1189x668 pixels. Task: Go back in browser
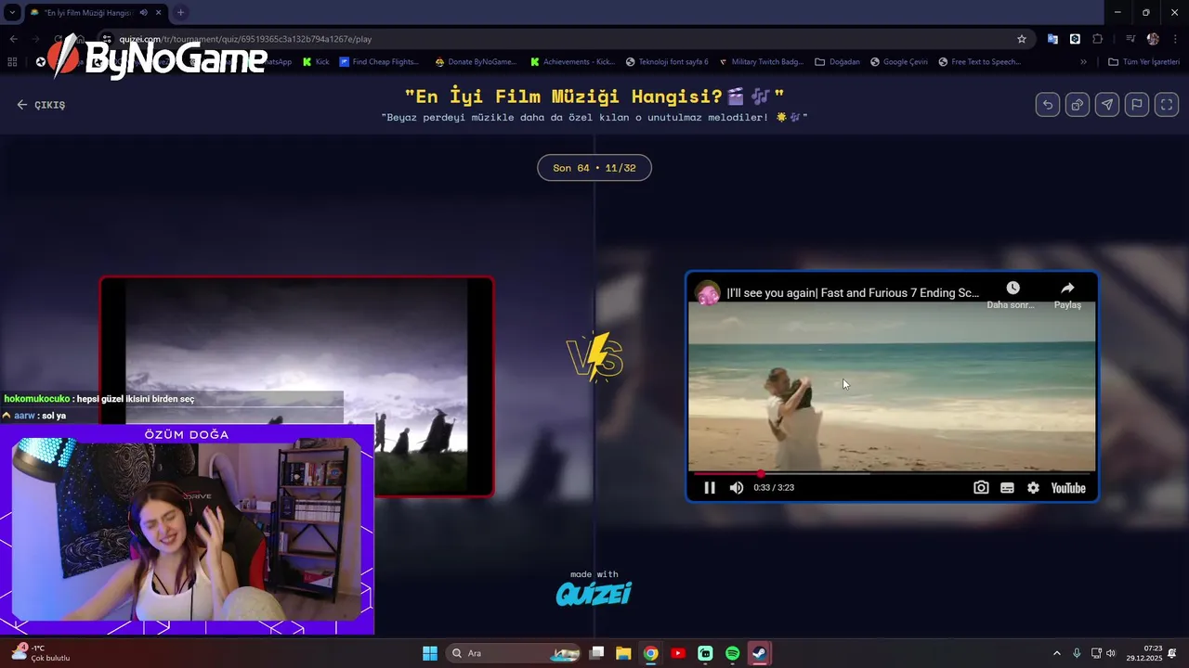pos(13,39)
